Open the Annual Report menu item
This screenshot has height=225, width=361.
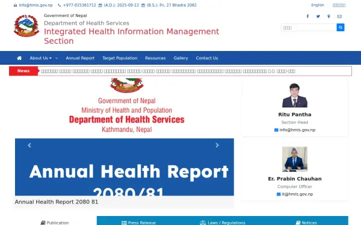click(x=80, y=58)
